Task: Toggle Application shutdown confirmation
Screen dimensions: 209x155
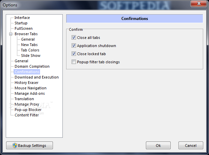Action: [74, 46]
